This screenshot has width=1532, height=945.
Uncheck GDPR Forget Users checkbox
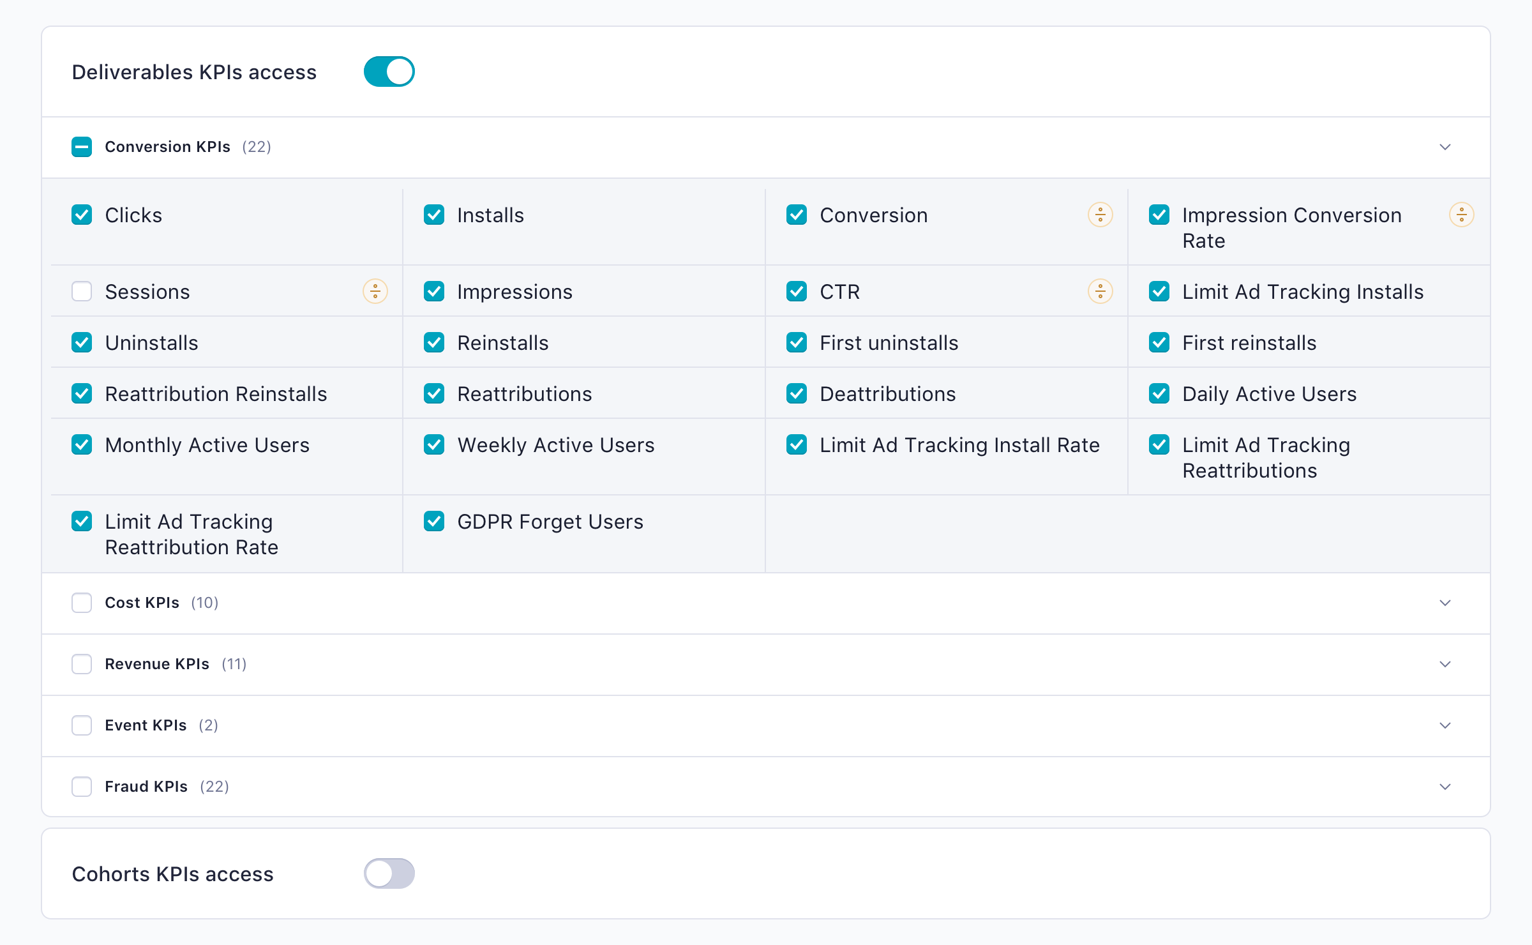pos(434,522)
